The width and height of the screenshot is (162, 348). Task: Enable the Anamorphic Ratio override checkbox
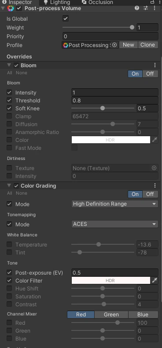pos(9,132)
